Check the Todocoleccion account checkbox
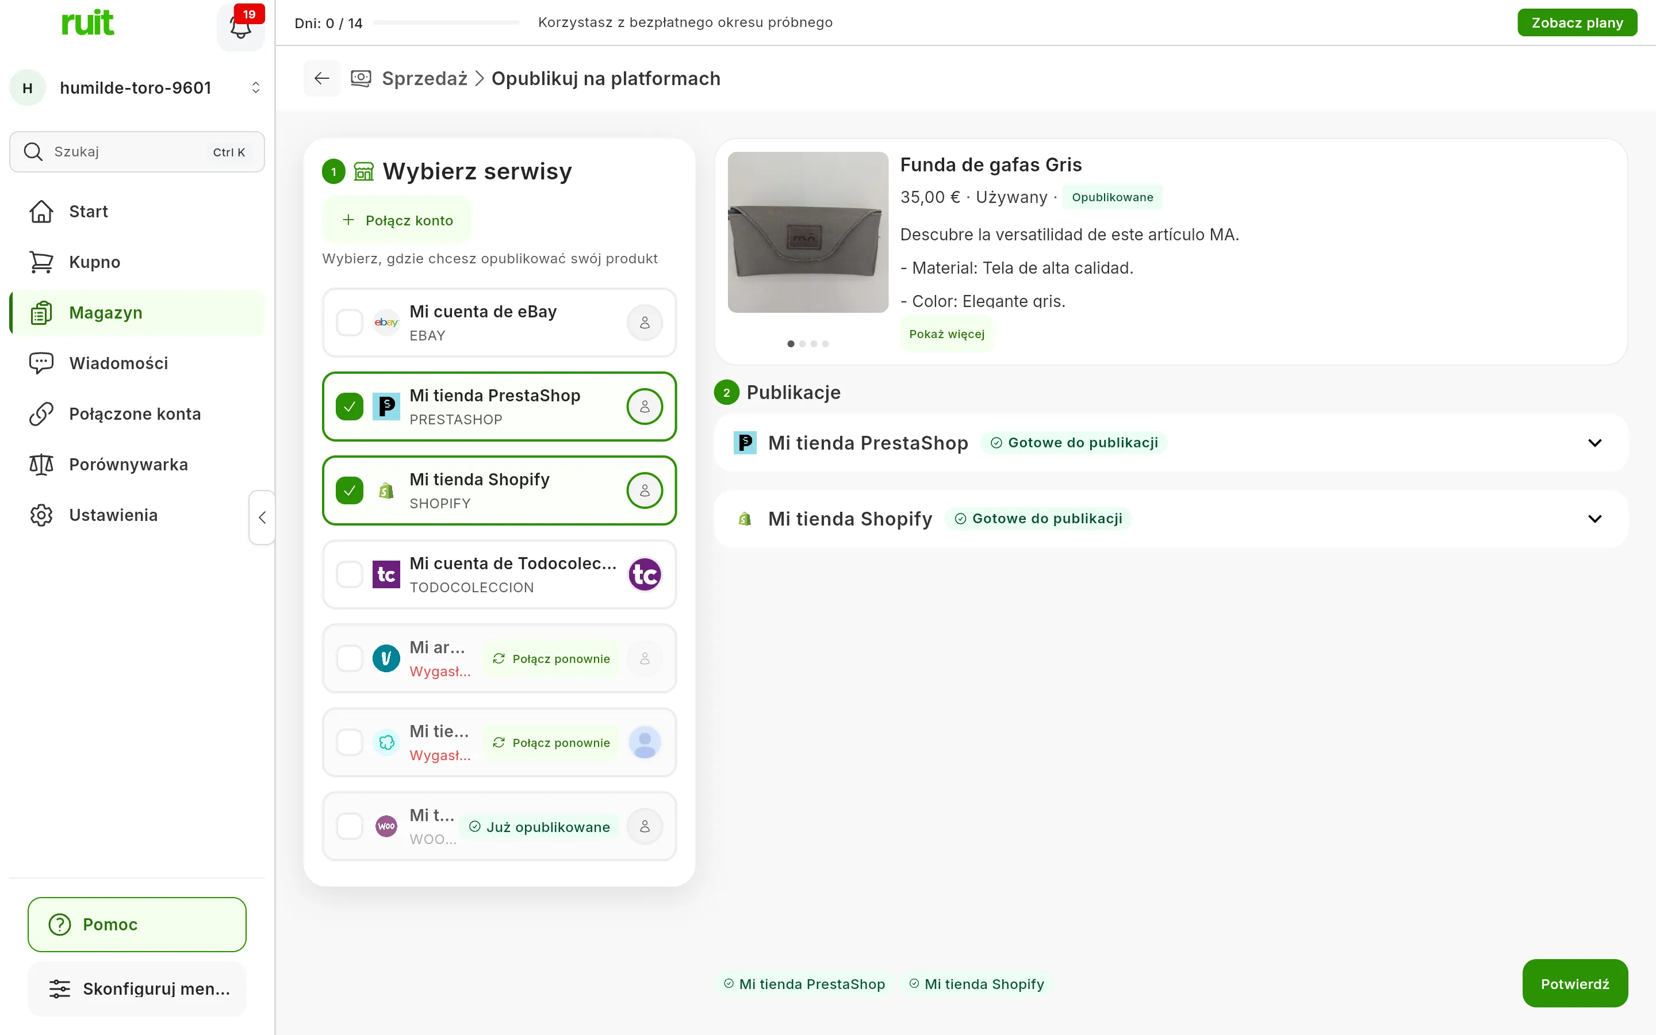The height and width of the screenshot is (1035, 1656). point(350,574)
